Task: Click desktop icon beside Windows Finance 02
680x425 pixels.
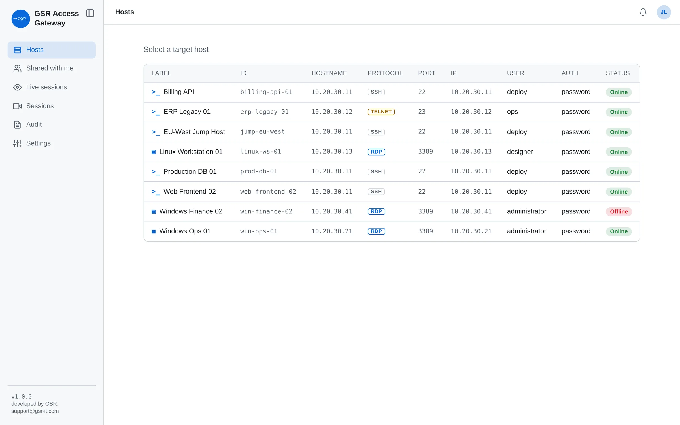Action: pos(154,211)
